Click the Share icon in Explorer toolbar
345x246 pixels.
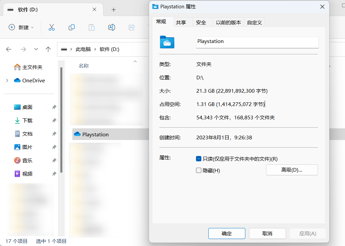tap(132, 27)
